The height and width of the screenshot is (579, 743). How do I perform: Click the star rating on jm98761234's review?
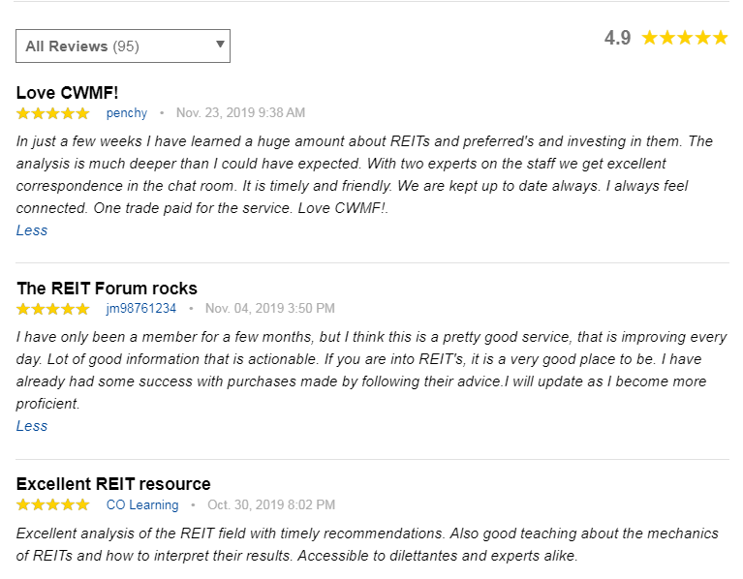(53, 309)
